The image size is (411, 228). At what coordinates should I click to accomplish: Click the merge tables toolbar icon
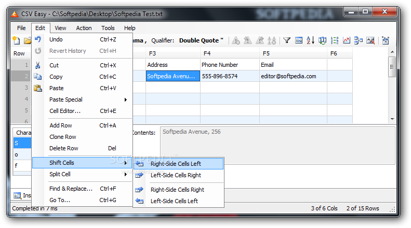(x=359, y=40)
